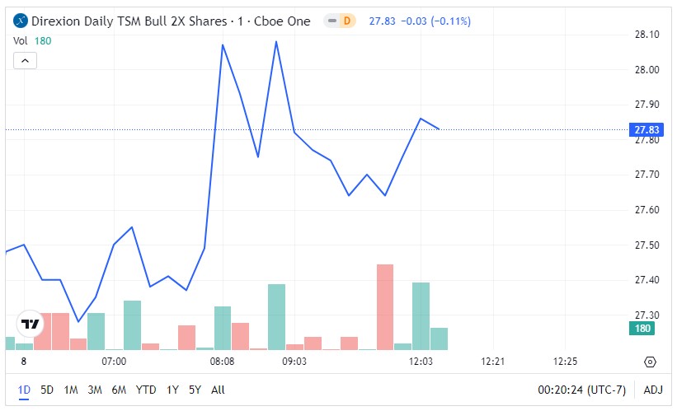The image size is (677, 411).
Task: Click the orange D data-status badge
Action: tap(348, 21)
